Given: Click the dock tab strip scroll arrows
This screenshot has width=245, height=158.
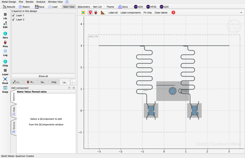Looking at the screenshot, I should click(x=73, y=82).
